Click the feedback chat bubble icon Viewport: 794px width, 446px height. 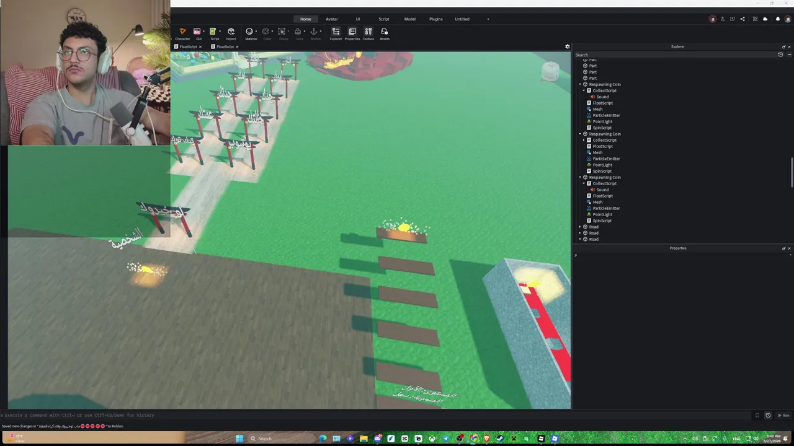tap(733, 19)
